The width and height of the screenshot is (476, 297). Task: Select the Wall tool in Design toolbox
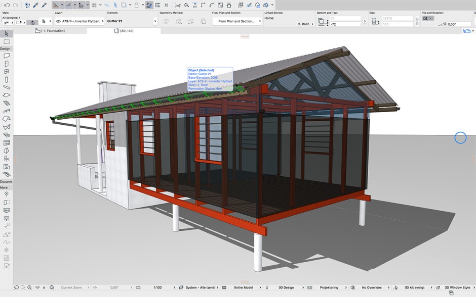point(7,56)
